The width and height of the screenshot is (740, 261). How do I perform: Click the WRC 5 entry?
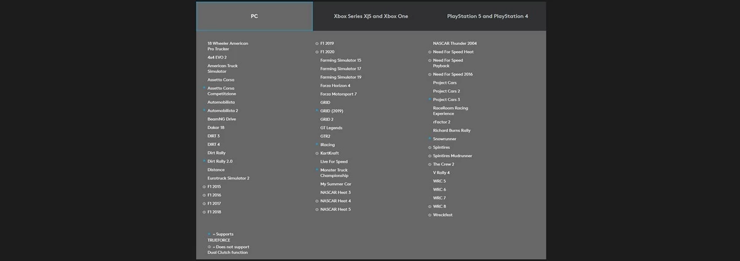pos(439,181)
